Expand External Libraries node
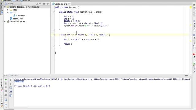 click(x=5, y=21)
